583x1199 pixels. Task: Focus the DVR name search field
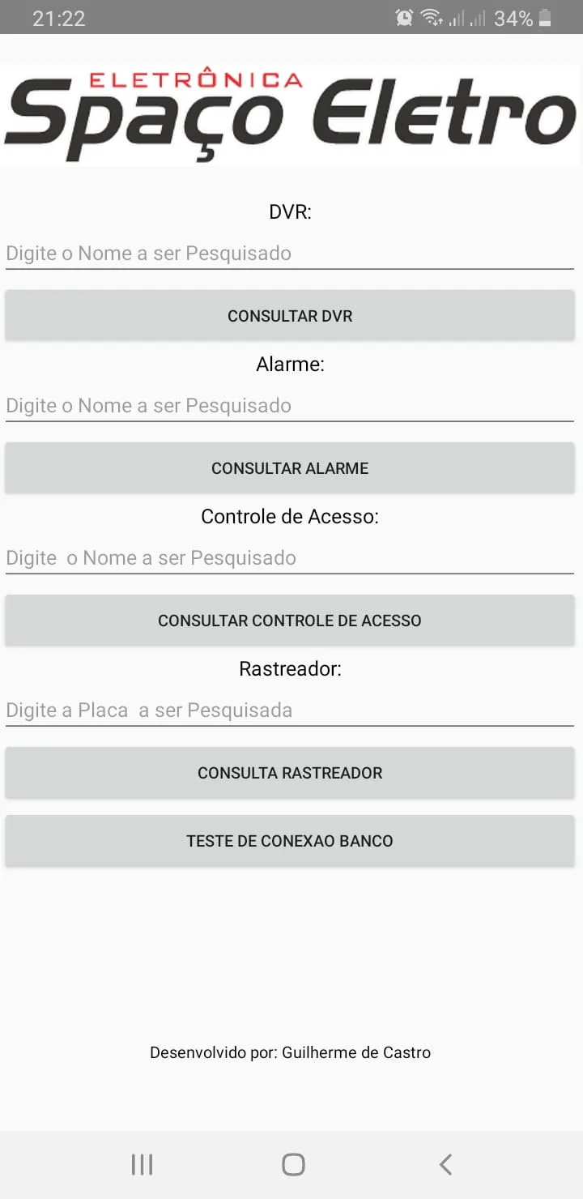point(289,254)
